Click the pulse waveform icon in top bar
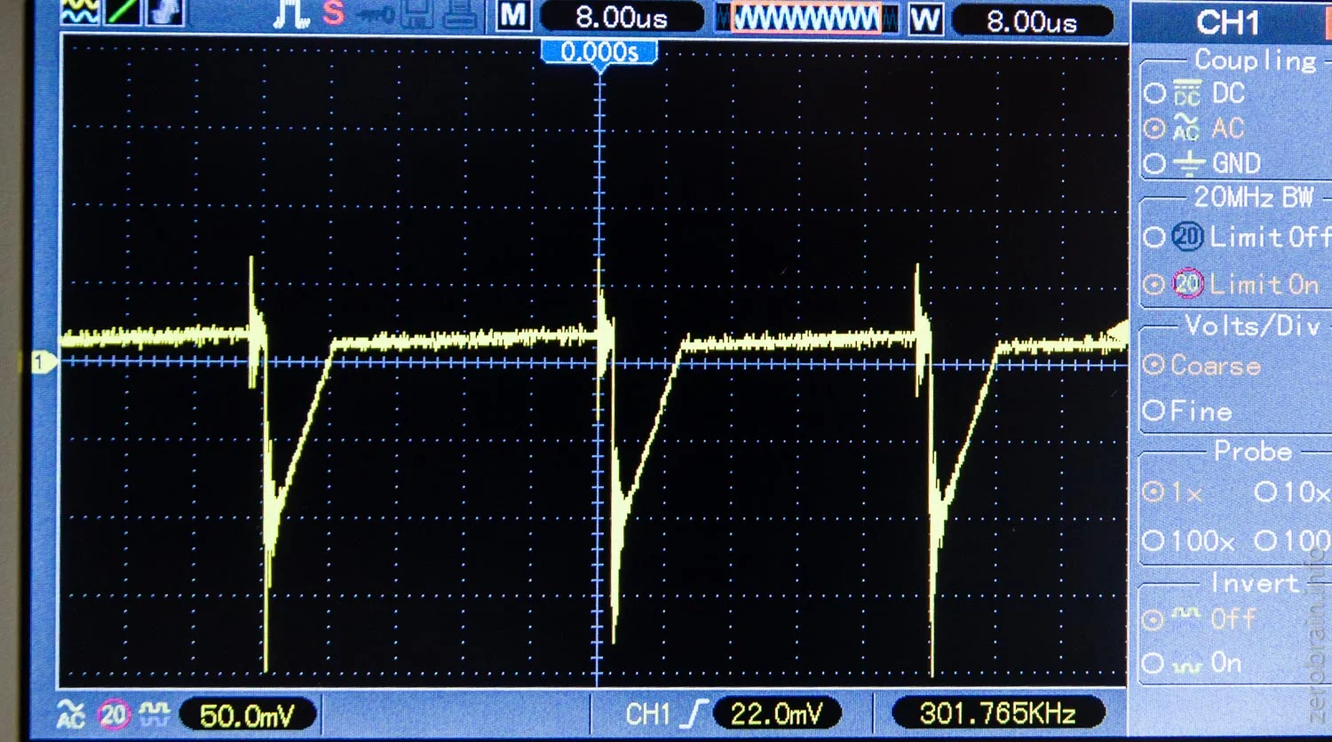Image resolution: width=1332 pixels, height=742 pixels. click(x=291, y=13)
